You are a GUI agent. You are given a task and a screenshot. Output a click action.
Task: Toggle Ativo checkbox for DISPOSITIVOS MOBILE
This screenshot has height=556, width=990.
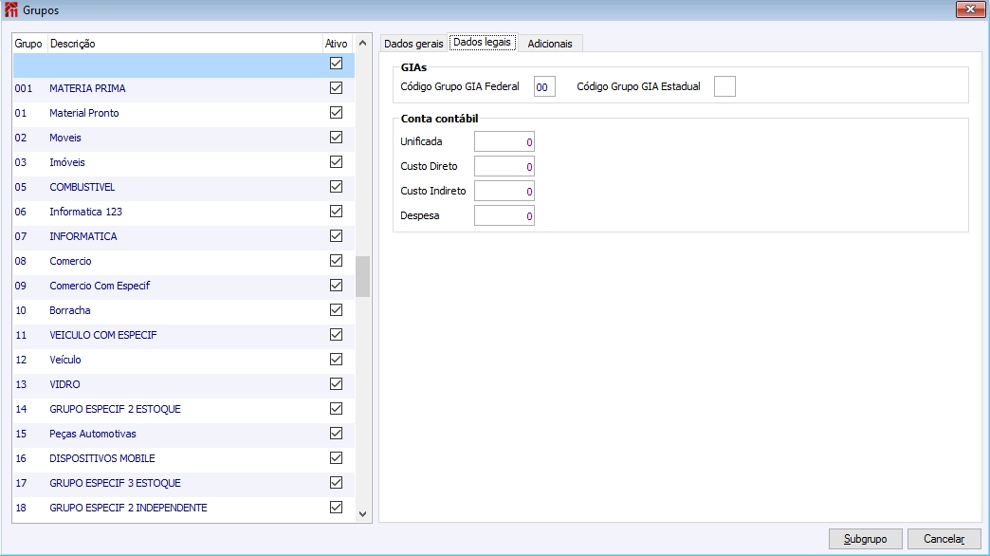pos(336,457)
